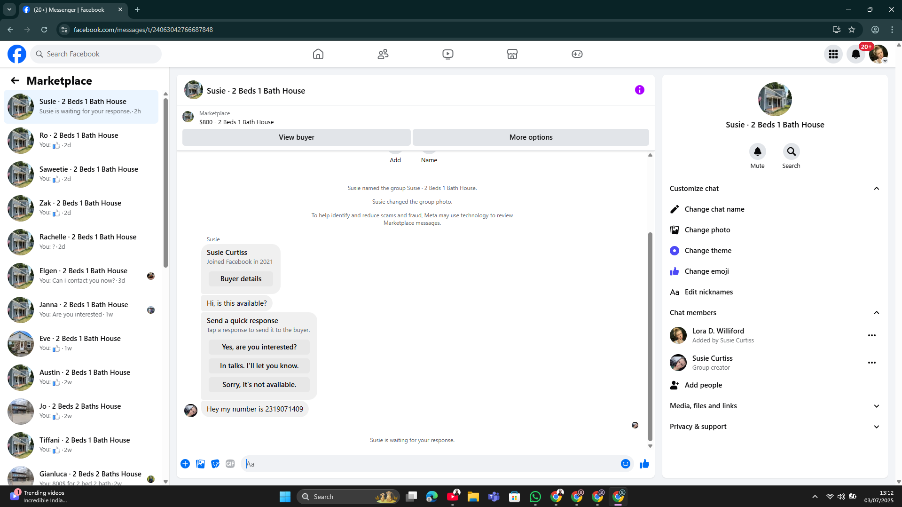Select Change photo option
902x507 pixels.
pyautogui.click(x=775, y=230)
